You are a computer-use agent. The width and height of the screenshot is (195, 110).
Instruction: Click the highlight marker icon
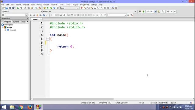click(37, 15)
